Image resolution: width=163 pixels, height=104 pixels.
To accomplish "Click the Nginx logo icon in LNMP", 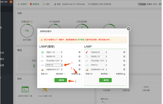I will (x=42, y=52).
